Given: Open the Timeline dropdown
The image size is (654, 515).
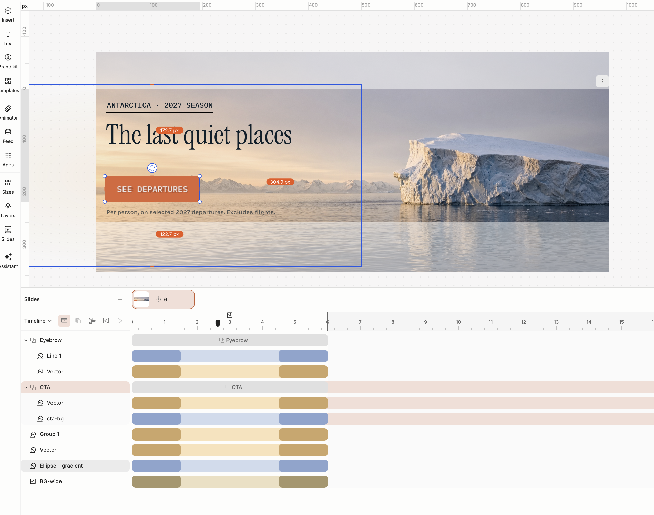Looking at the screenshot, I should 38,321.
